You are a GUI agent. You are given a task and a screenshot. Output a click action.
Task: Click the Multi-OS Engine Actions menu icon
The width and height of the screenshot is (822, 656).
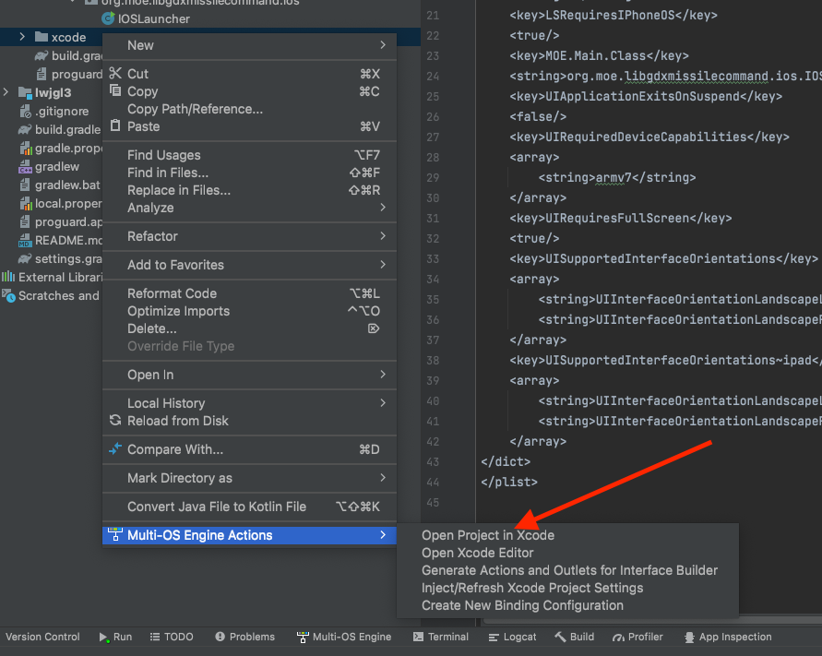pyautogui.click(x=115, y=534)
